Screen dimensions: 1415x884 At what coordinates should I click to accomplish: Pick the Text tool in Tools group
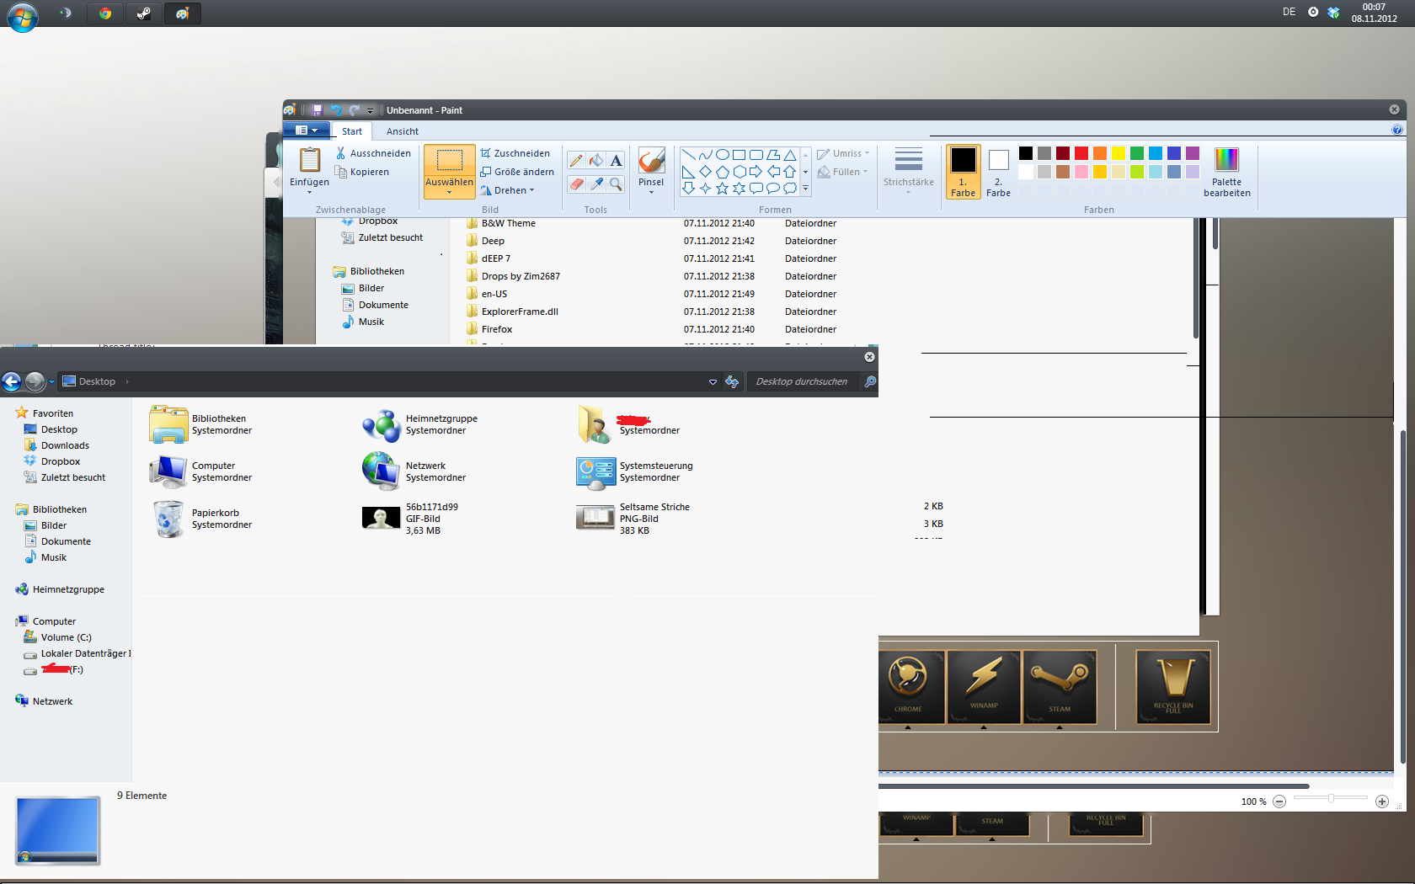pyautogui.click(x=617, y=161)
